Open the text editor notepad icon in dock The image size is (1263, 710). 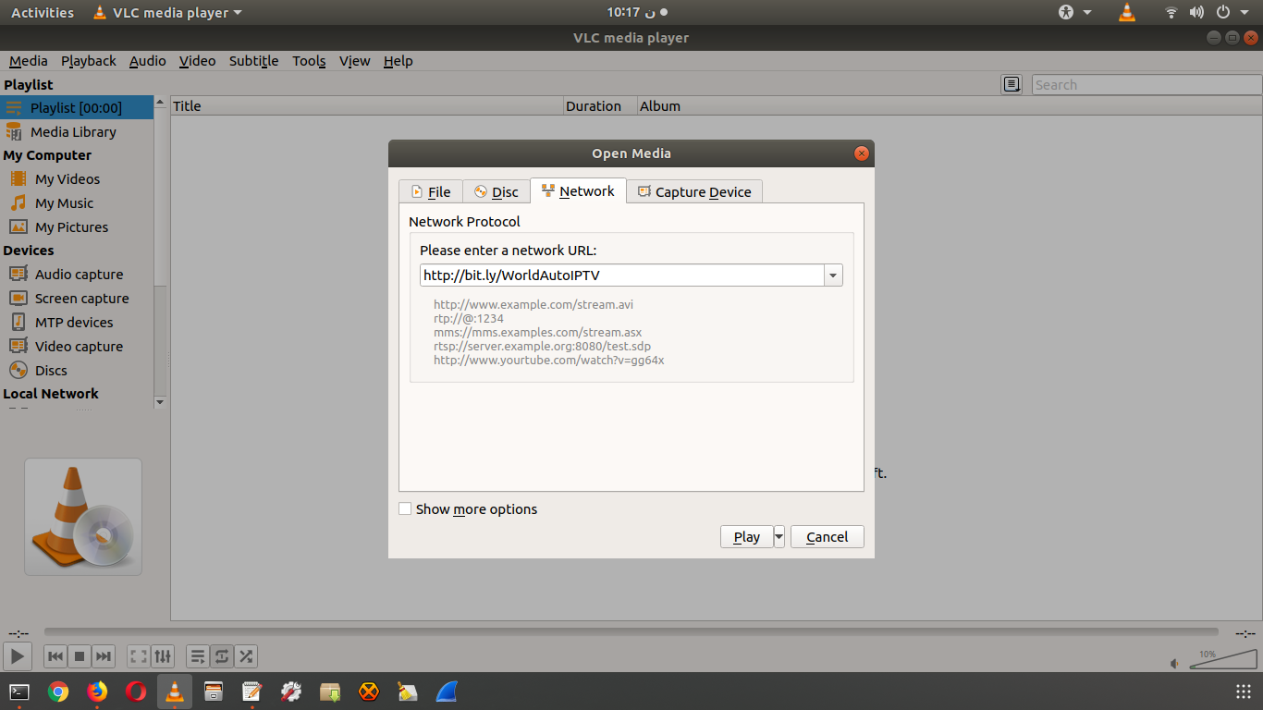tap(252, 692)
